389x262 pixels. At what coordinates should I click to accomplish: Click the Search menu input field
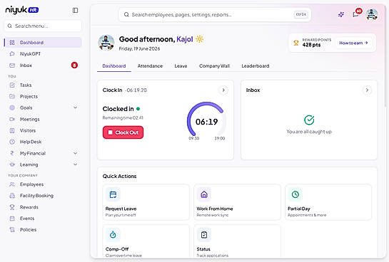pyautogui.click(x=43, y=26)
